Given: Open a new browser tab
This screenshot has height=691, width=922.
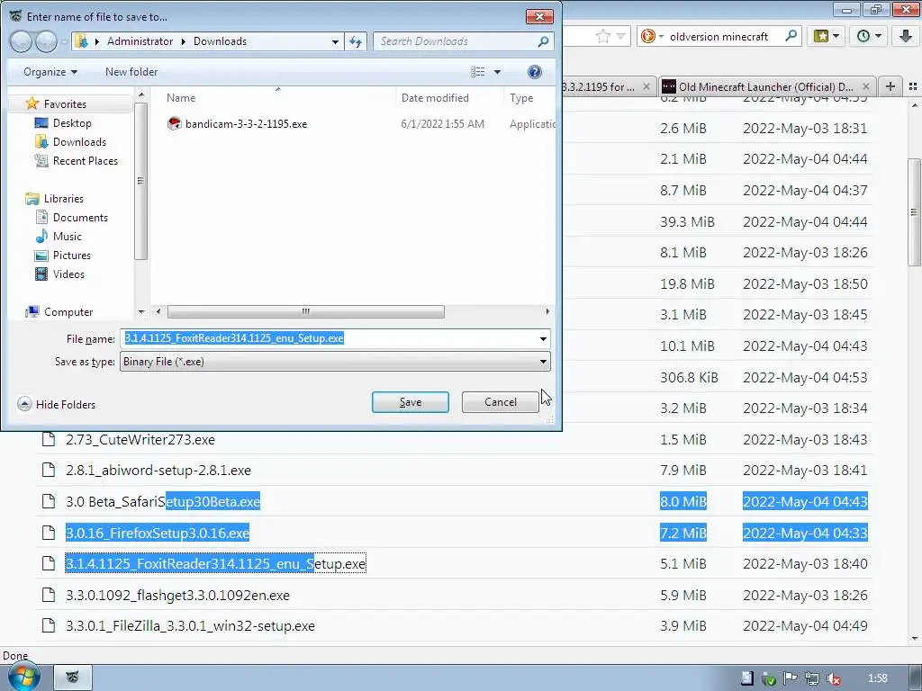Looking at the screenshot, I should 890,86.
